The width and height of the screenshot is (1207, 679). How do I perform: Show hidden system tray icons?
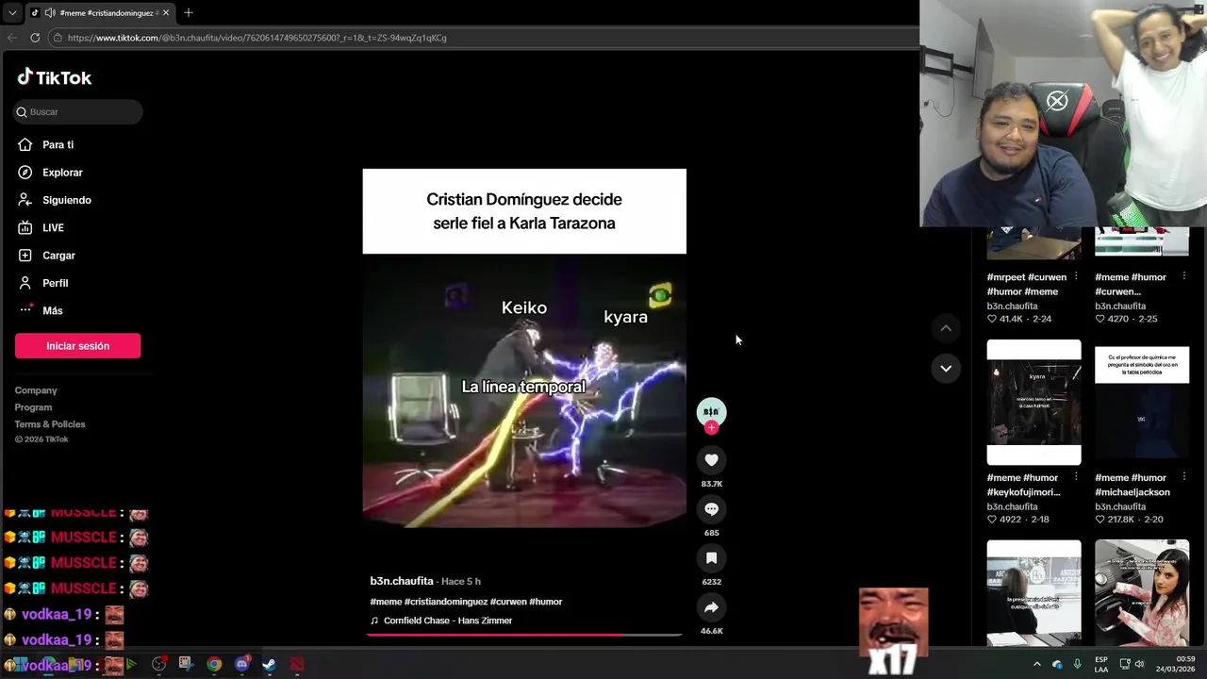tap(1036, 664)
